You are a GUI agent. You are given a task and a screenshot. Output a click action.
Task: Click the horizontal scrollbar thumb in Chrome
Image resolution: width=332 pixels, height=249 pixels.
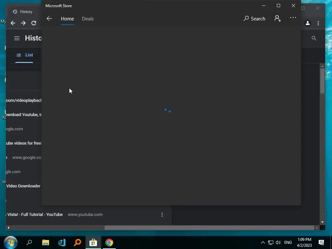[209, 228]
